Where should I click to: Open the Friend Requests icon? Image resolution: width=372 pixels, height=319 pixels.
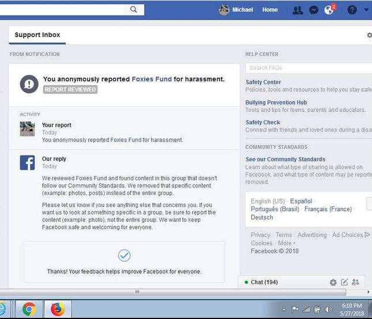(298, 10)
